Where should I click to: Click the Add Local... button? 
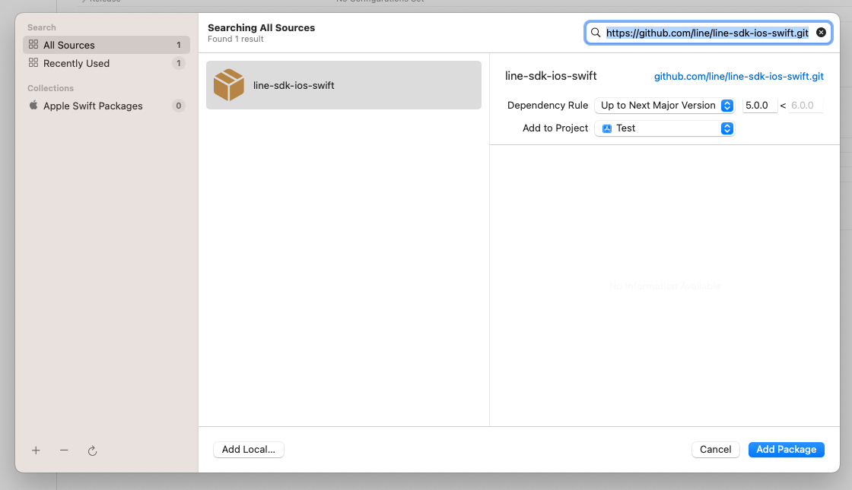tap(248, 449)
